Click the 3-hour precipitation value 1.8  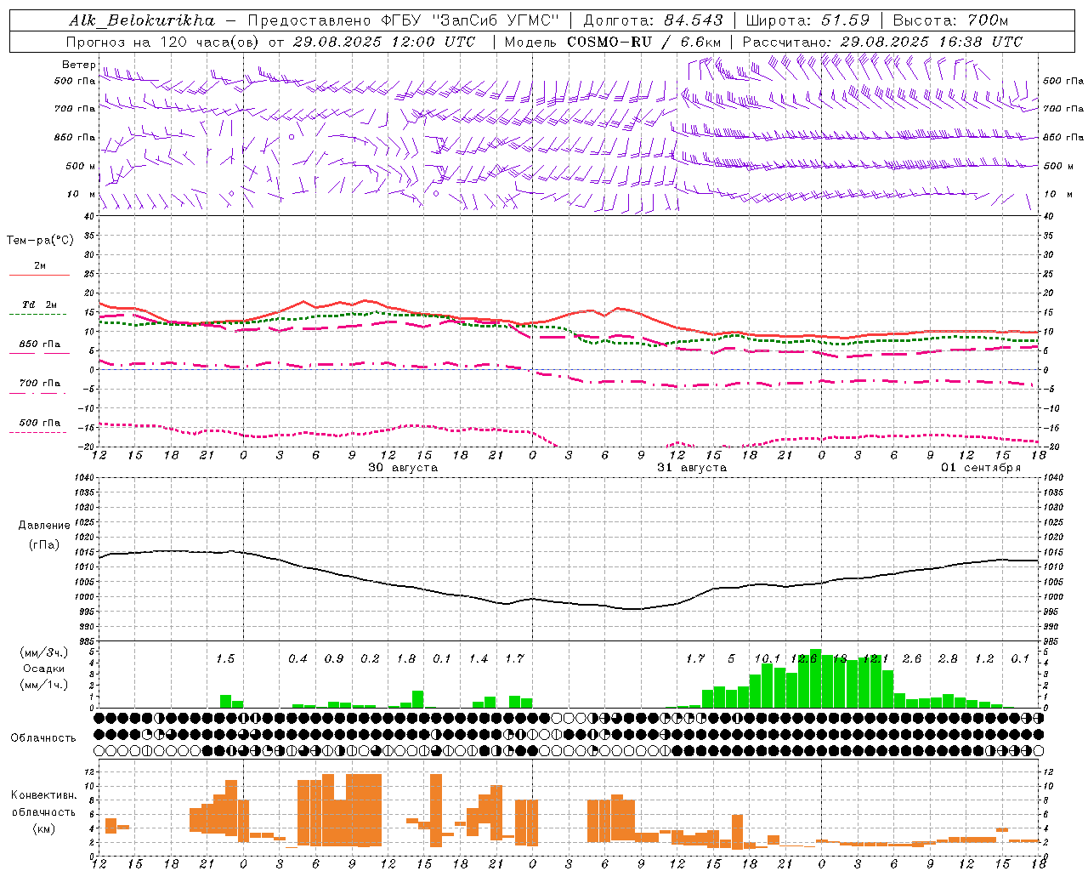pos(406,659)
